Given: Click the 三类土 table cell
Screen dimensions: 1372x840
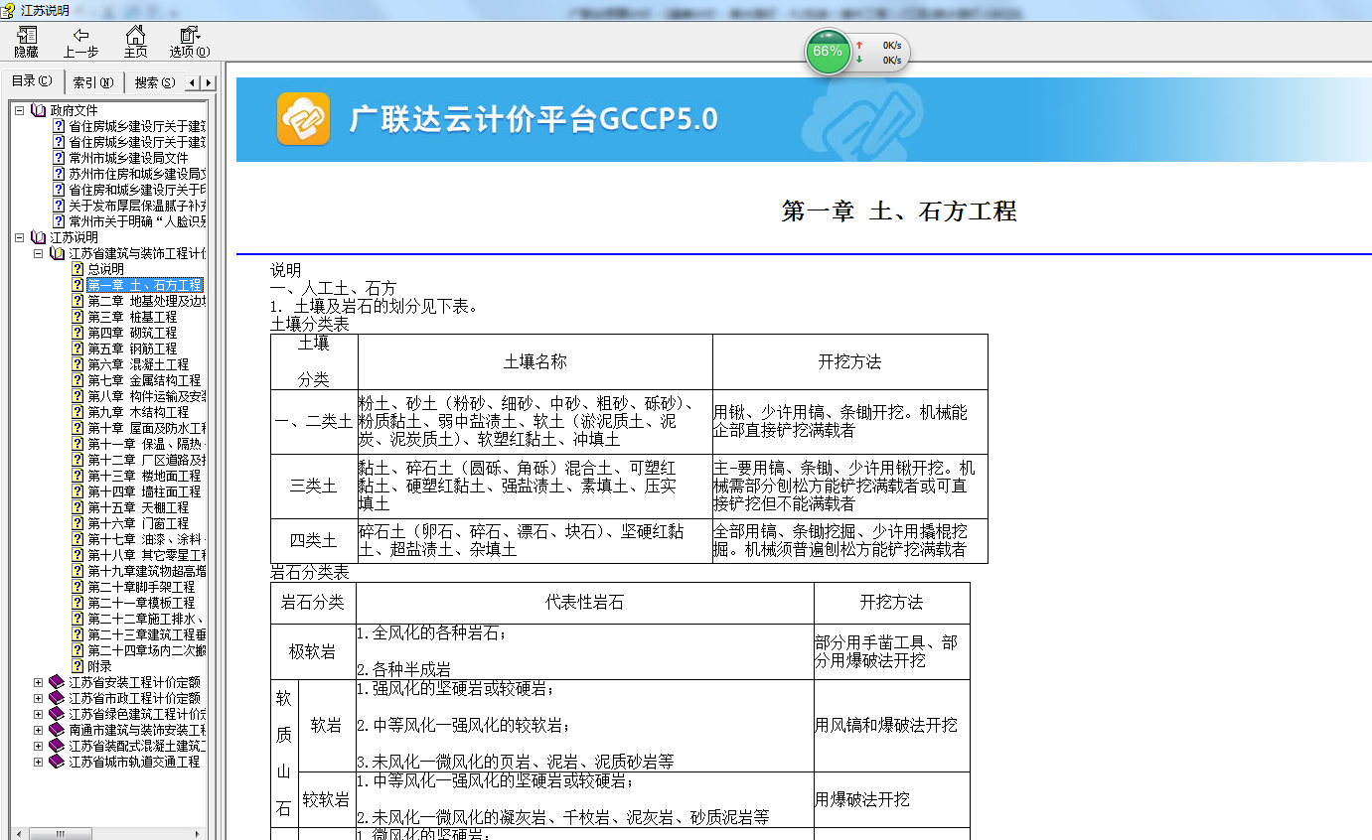Looking at the screenshot, I should click(x=314, y=486).
